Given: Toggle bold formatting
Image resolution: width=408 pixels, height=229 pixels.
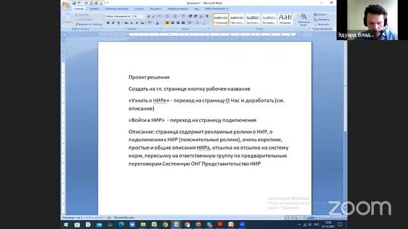Looking at the screenshot, I should [108, 23].
